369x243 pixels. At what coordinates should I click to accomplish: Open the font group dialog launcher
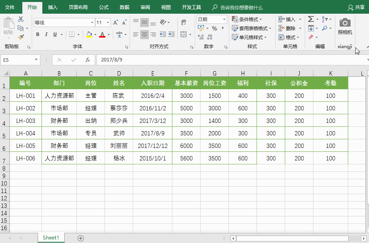tap(127, 47)
